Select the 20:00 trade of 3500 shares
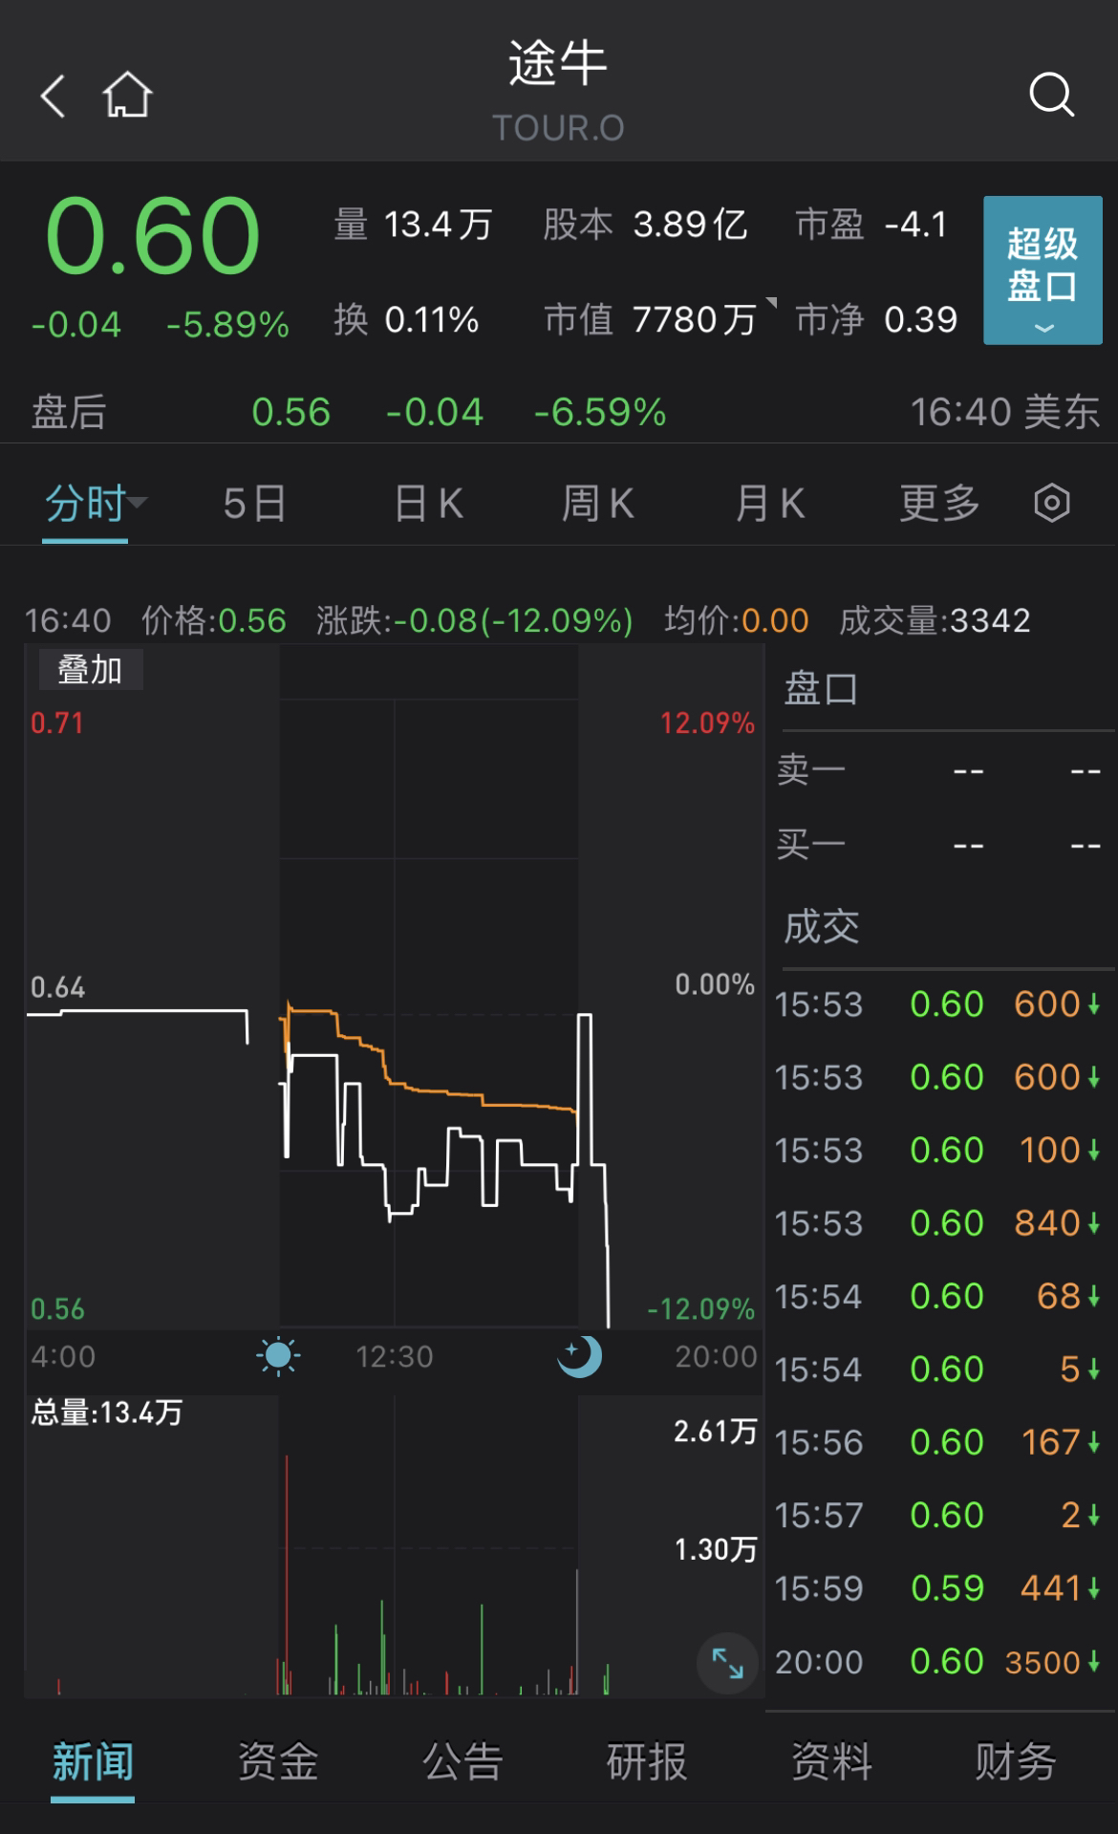 938,1662
